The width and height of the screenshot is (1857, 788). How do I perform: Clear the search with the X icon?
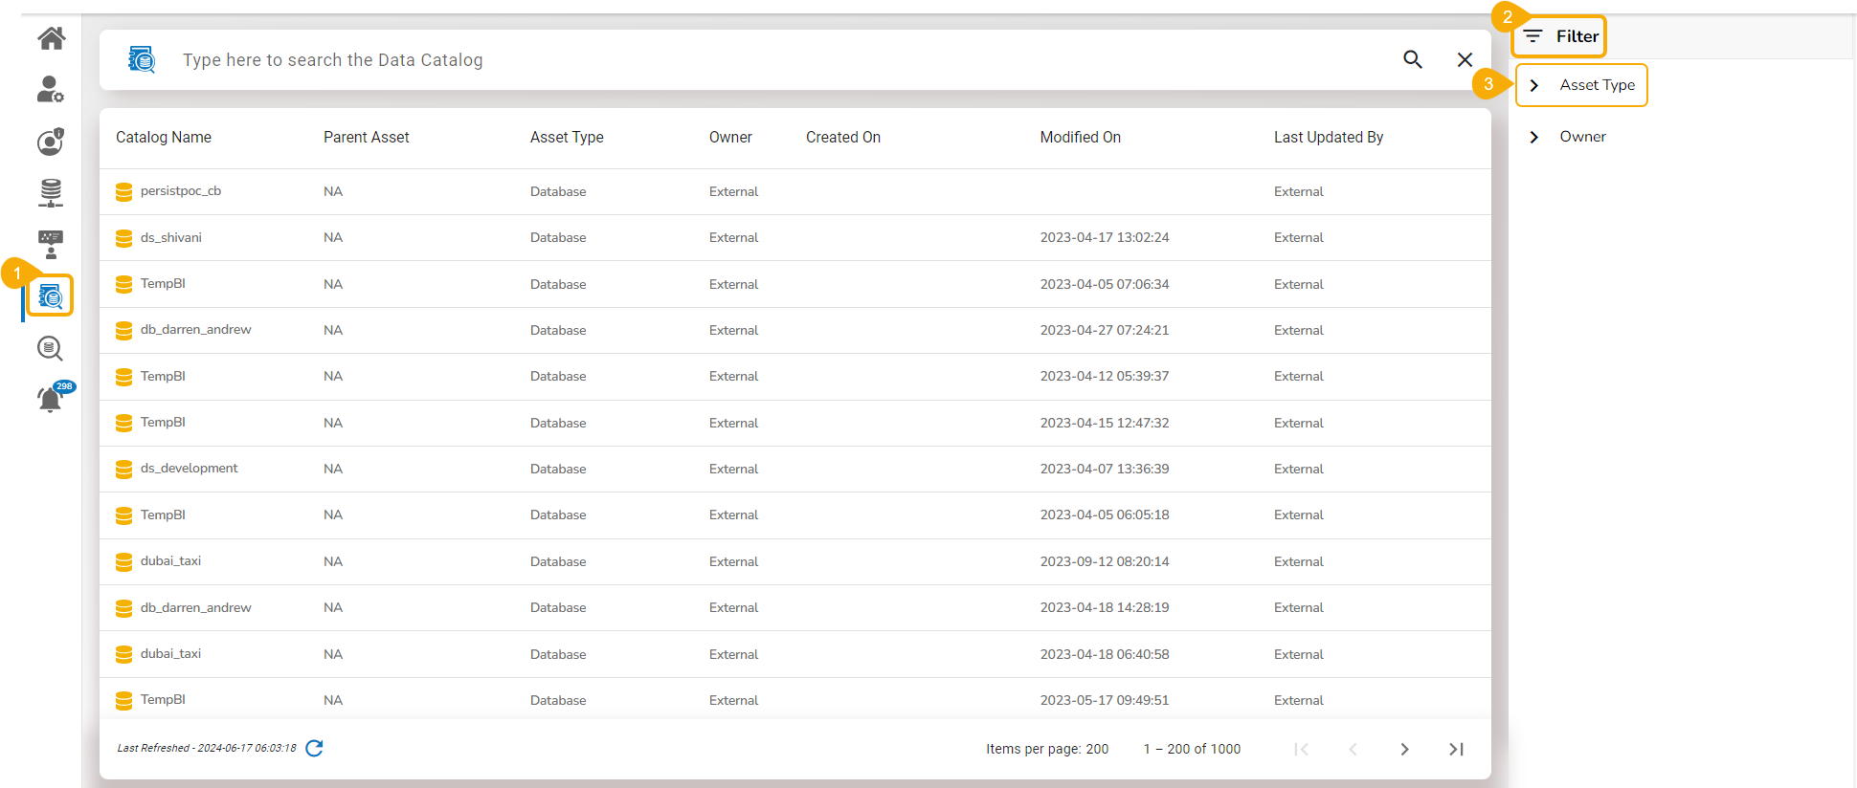coord(1465,59)
